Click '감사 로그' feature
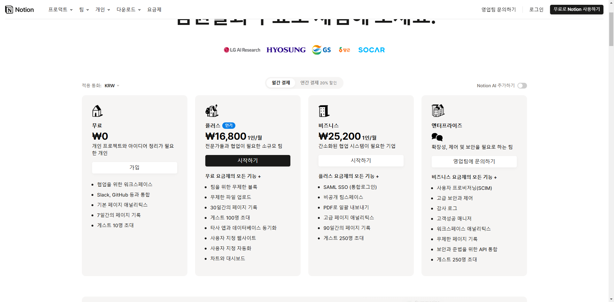 [x=447, y=208]
